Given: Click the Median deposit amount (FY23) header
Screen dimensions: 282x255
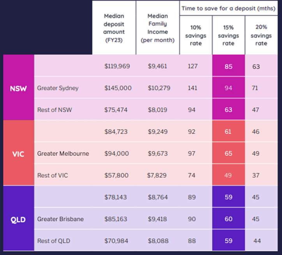Looking at the screenshot, I should [x=114, y=28].
